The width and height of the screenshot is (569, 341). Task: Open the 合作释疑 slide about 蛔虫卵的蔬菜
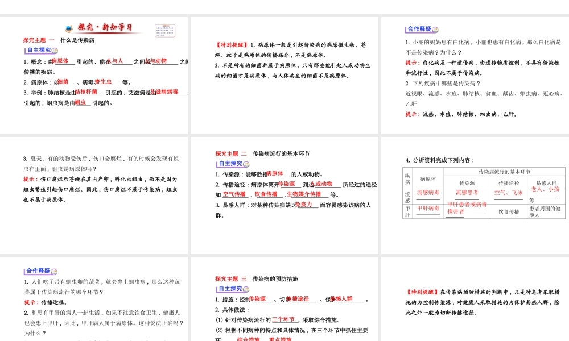pos(94,299)
